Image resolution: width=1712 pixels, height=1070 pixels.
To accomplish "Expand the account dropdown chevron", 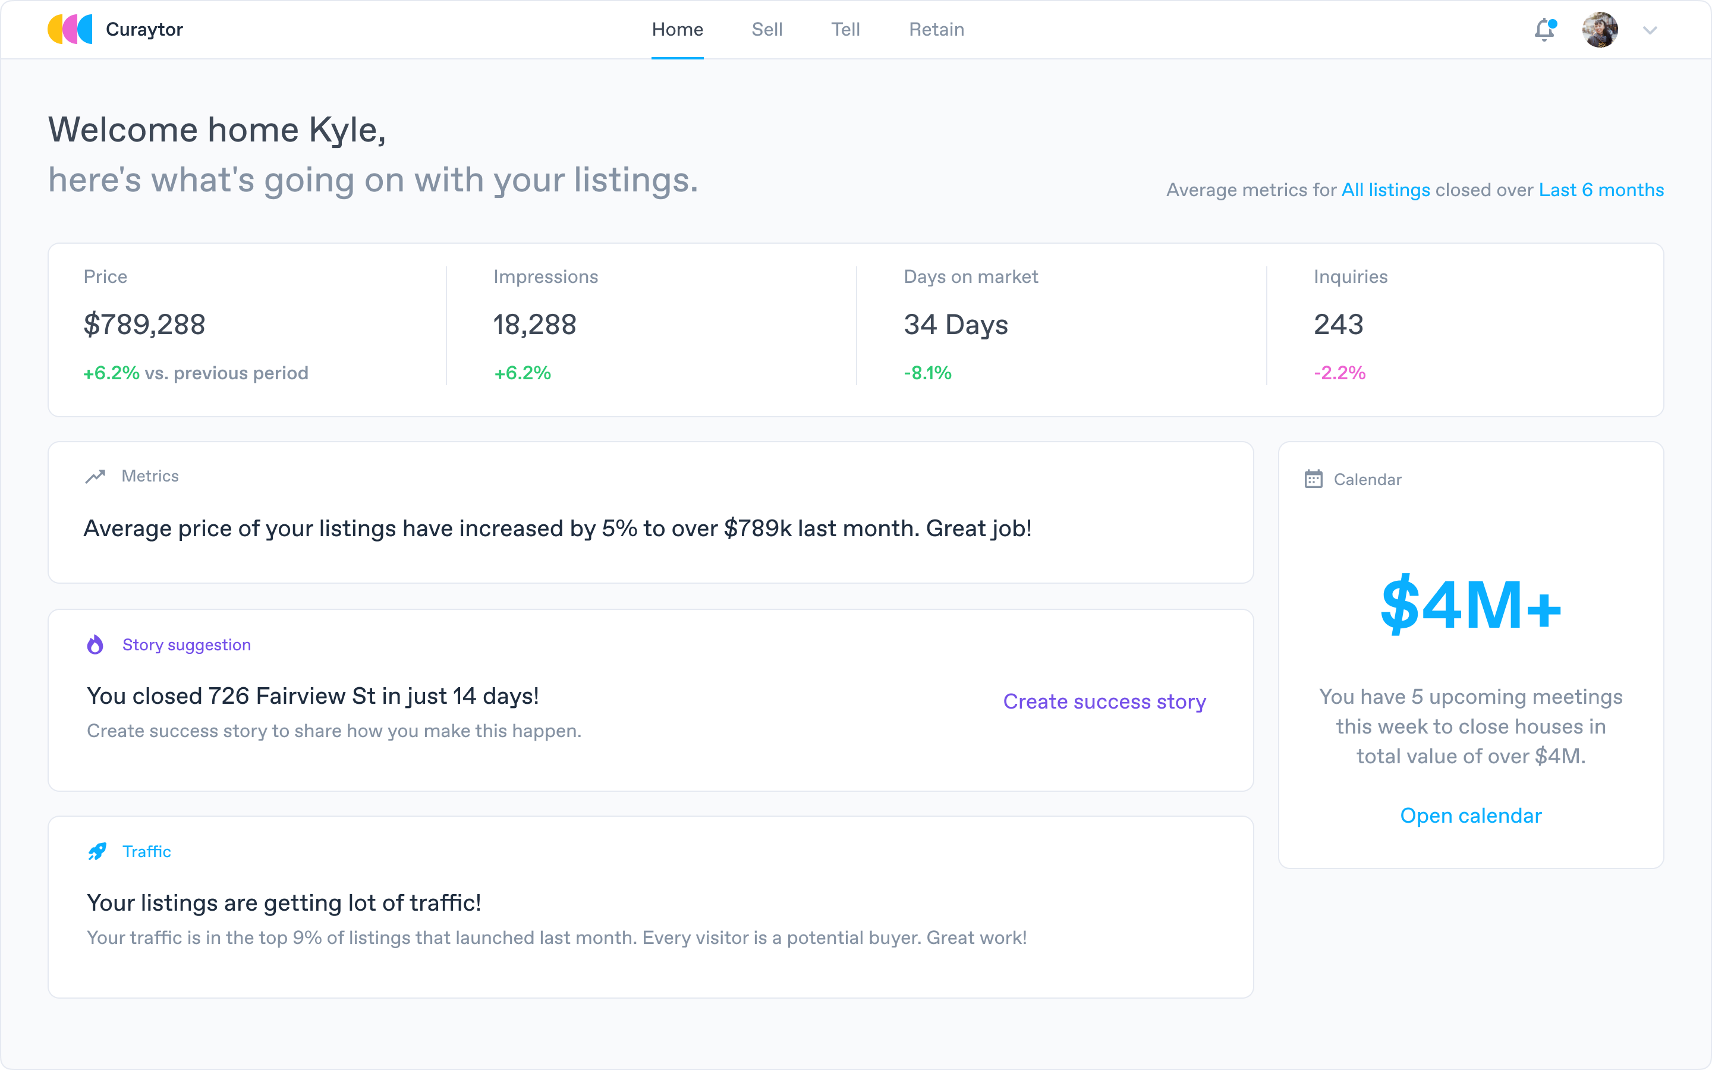I will pyautogui.click(x=1650, y=30).
